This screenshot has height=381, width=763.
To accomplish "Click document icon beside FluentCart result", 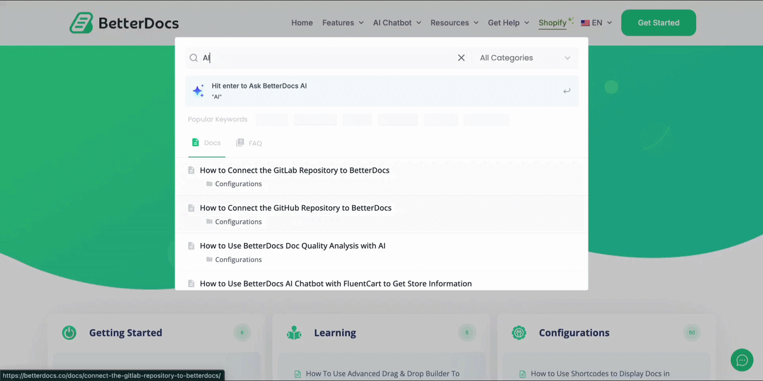I will point(191,283).
